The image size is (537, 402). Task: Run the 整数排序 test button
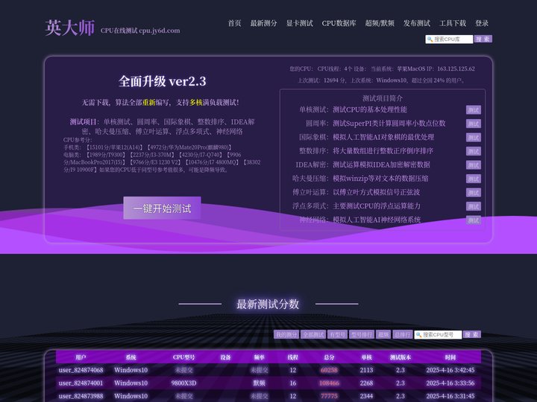474,151
